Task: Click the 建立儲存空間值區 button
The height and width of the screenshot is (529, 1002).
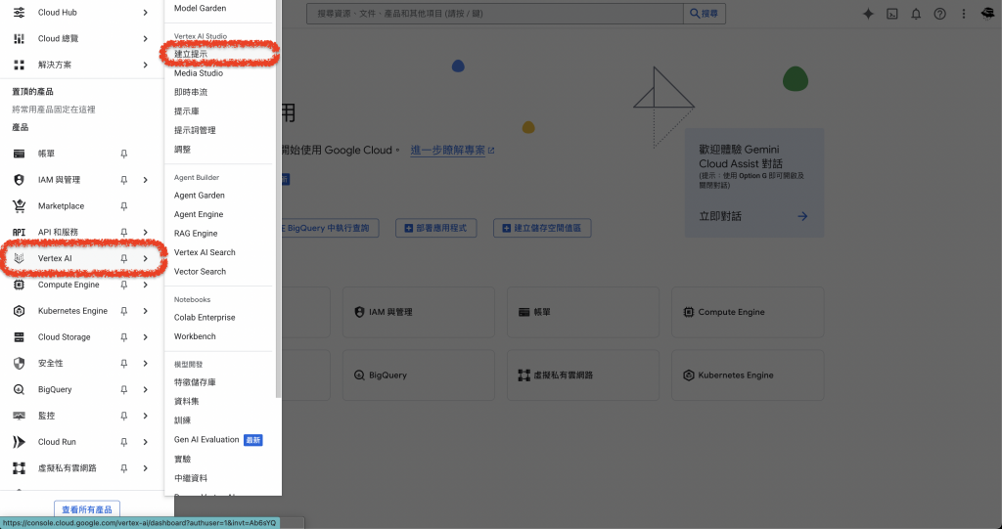Action: 542,228
